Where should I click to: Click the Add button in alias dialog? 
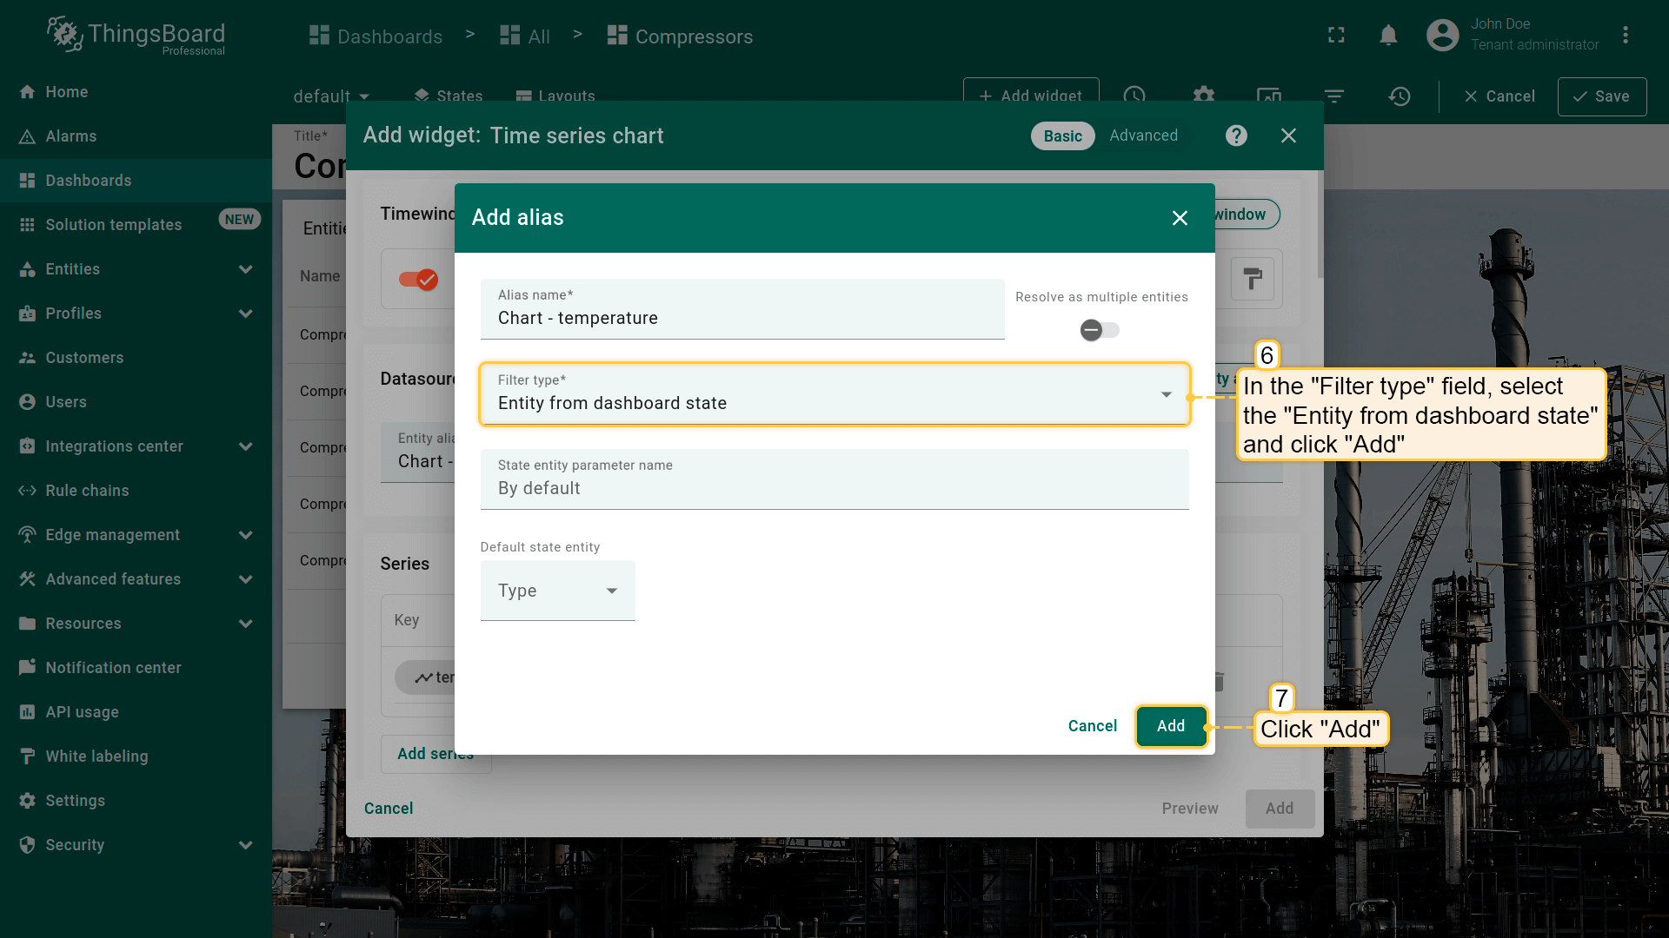tap(1170, 726)
